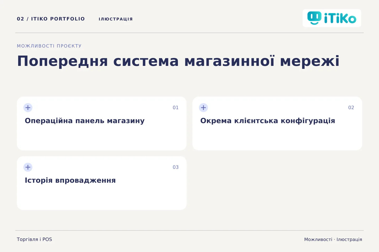Click card number 02

tap(351, 108)
